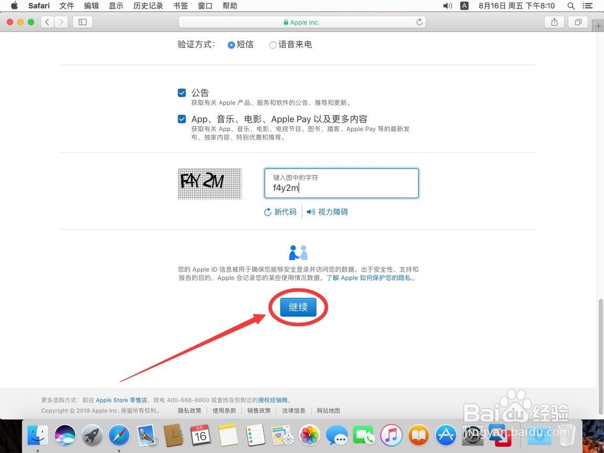Viewport: 604px width, 453px height.
Task: Open FaceTime from the Dock
Action: [364, 435]
